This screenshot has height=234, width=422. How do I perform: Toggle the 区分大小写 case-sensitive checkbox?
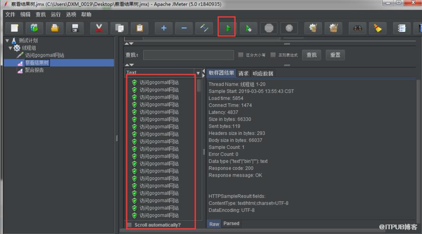[x=240, y=55]
